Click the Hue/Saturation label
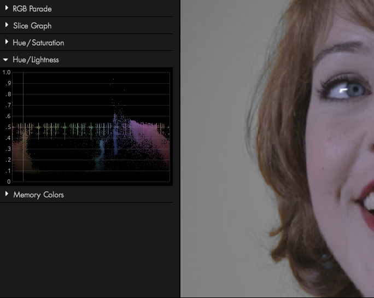The width and height of the screenshot is (374, 298). point(38,43)
